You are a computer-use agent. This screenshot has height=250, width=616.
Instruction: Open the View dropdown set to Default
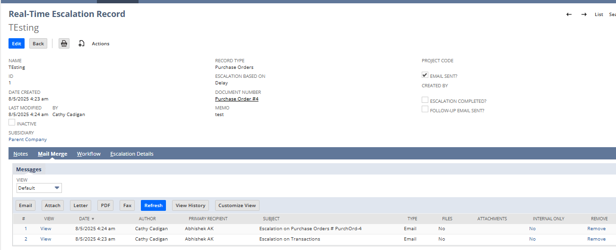click(x=39, y=188)
